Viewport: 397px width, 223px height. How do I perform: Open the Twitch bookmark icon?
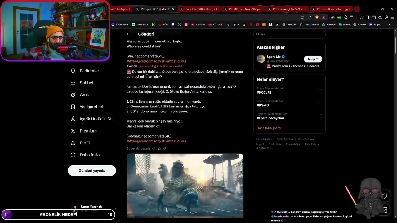point(173,24)
